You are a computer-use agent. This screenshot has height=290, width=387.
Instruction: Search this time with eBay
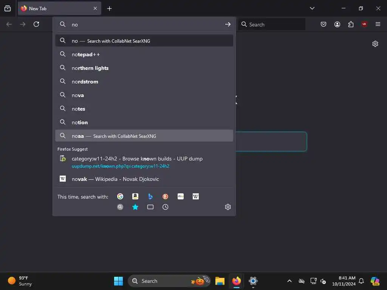pos(181,196)
